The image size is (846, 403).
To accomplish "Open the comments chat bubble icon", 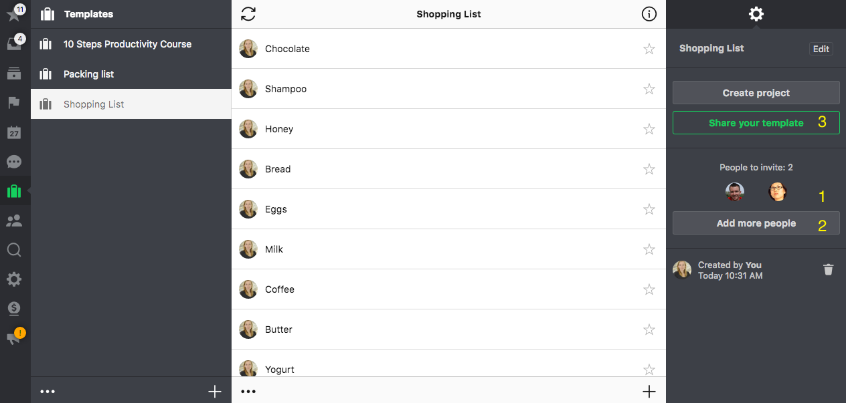I will (14, 162).
